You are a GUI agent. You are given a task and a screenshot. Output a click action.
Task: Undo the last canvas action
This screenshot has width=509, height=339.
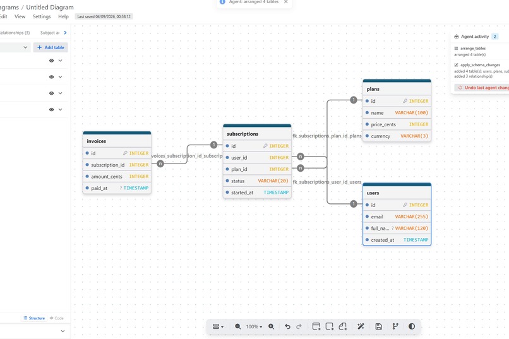tap(287, 326)
